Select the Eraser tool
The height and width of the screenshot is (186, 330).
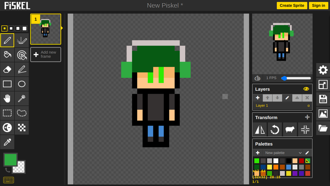click(7, 69)
